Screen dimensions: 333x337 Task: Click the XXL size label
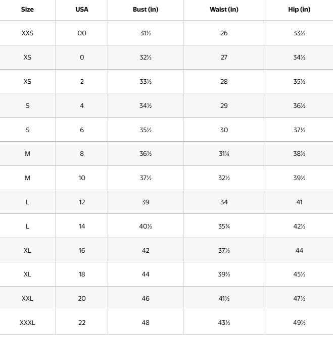pos(27,299)
